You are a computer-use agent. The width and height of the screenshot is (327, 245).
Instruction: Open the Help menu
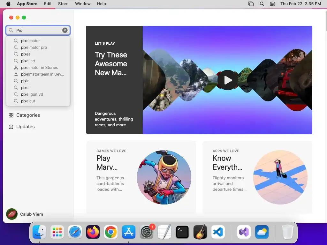(x=101, y=4)
